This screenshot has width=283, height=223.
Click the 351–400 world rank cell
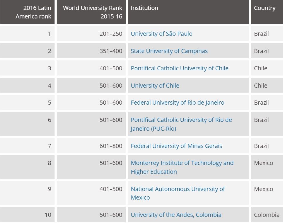tap(111, 51)
